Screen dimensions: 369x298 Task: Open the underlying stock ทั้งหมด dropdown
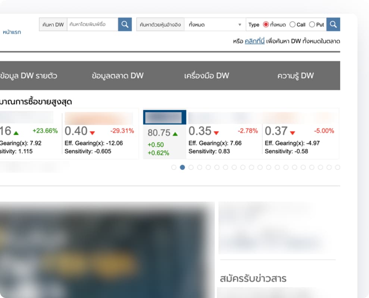215,25
